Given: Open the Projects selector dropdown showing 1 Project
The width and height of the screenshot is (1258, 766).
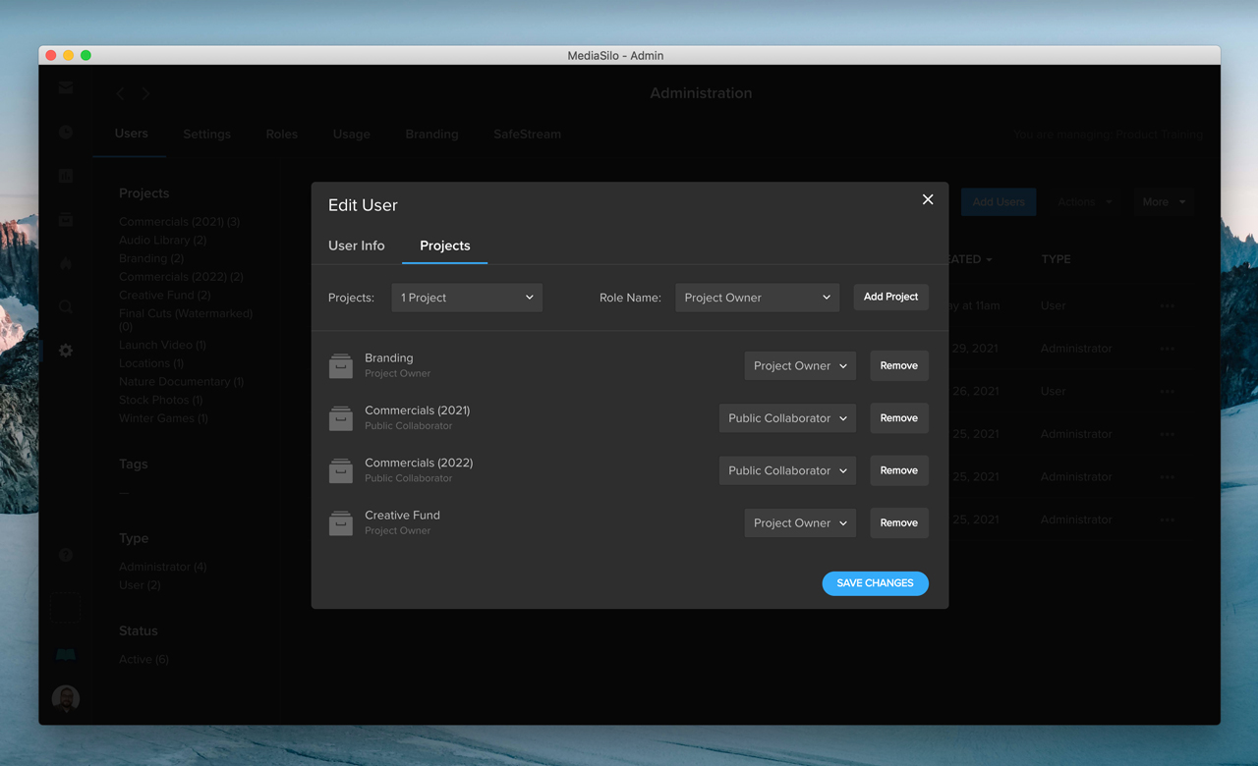Looking at the screenshot, I should point(467,298).
